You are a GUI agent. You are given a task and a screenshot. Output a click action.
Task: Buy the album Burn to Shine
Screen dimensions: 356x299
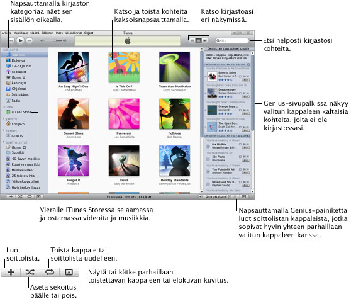coord(246,80)
